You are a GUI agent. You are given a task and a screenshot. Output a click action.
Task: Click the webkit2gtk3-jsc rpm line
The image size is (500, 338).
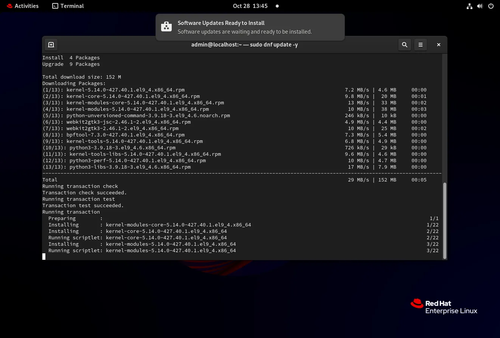point(234,122)
